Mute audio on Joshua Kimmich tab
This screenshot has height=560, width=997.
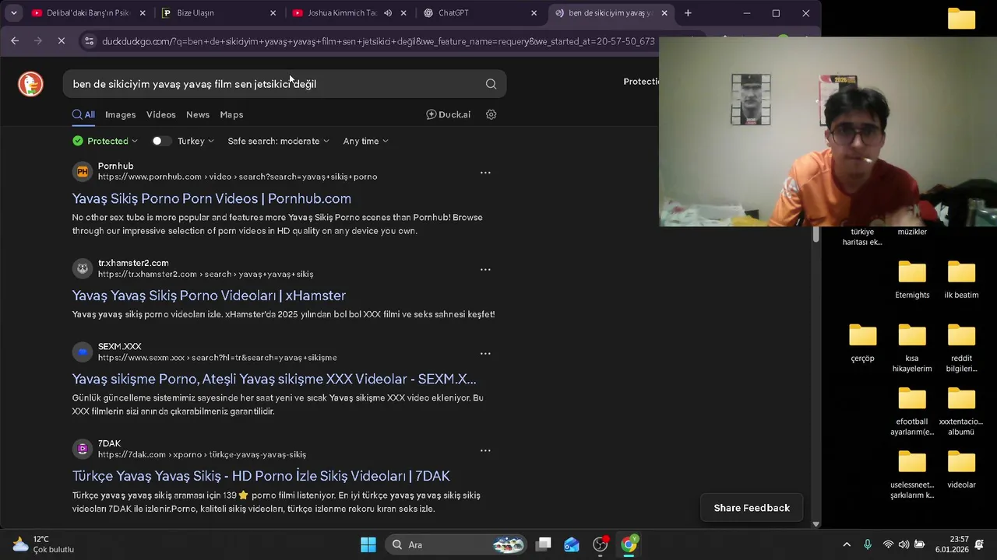[x=388, y=13]
